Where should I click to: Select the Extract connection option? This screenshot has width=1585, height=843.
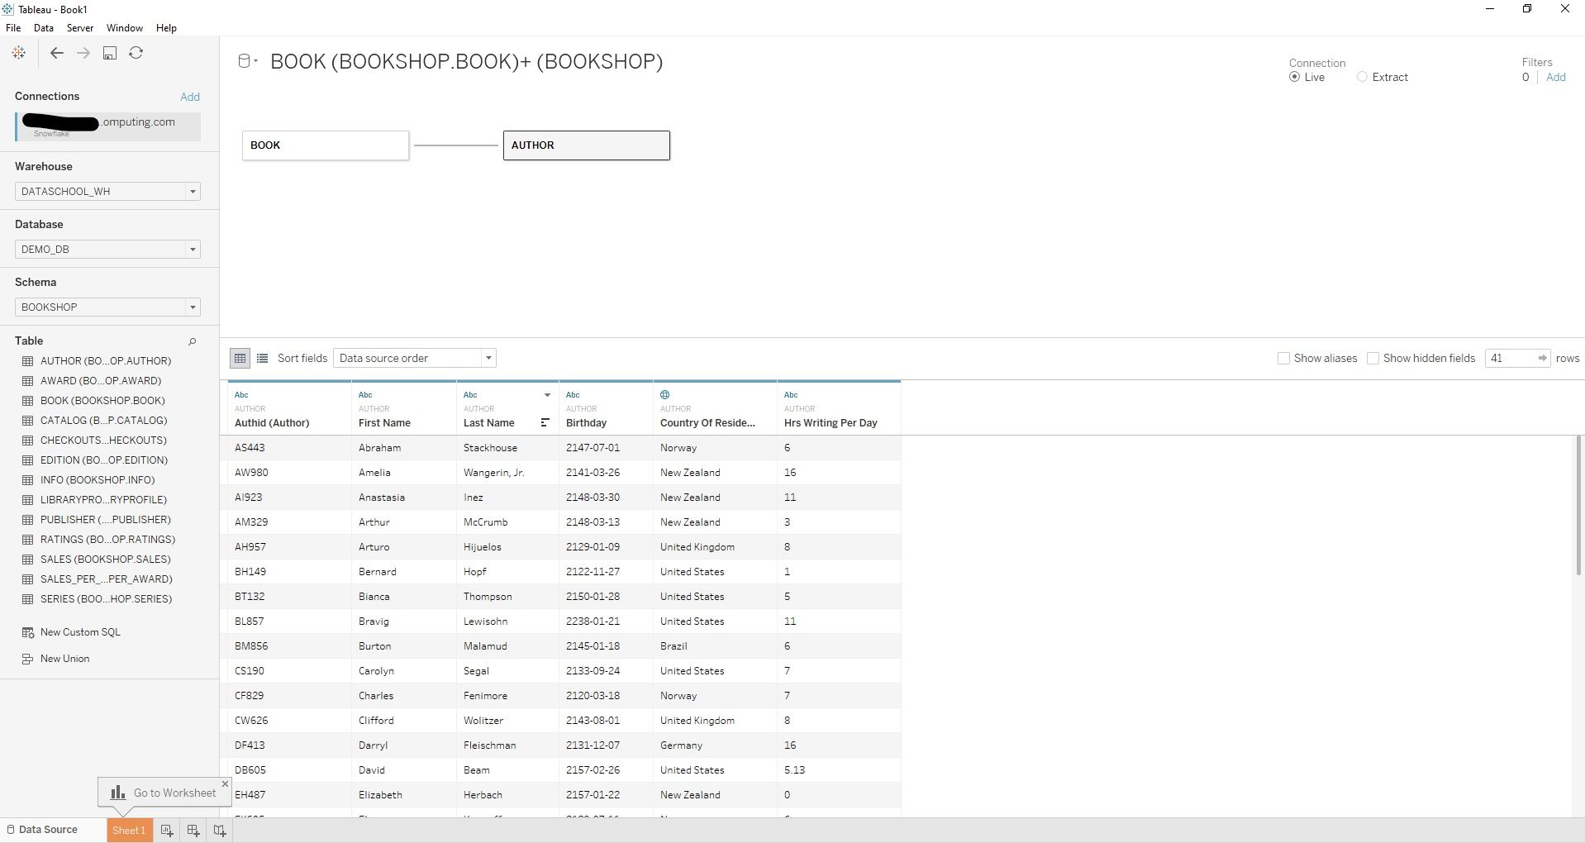coord(1363,77)
